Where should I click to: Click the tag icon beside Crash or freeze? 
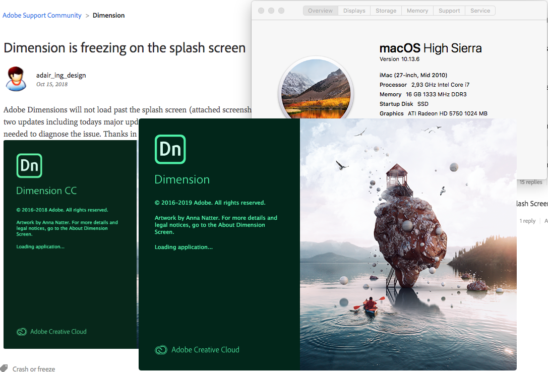[4, 368]
